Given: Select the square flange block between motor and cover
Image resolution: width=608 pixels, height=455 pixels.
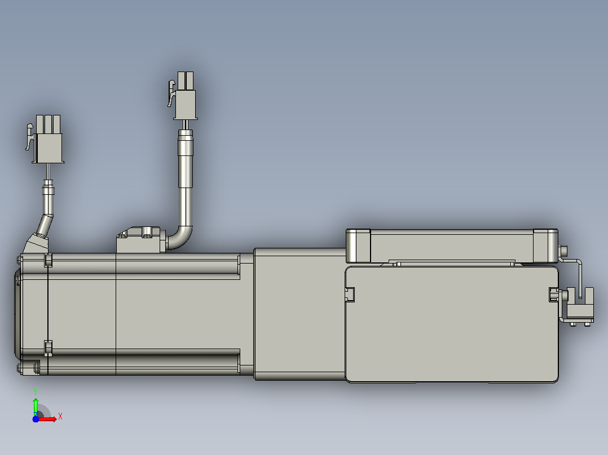Looking at the screenshot, I should [x=299, y=314].
